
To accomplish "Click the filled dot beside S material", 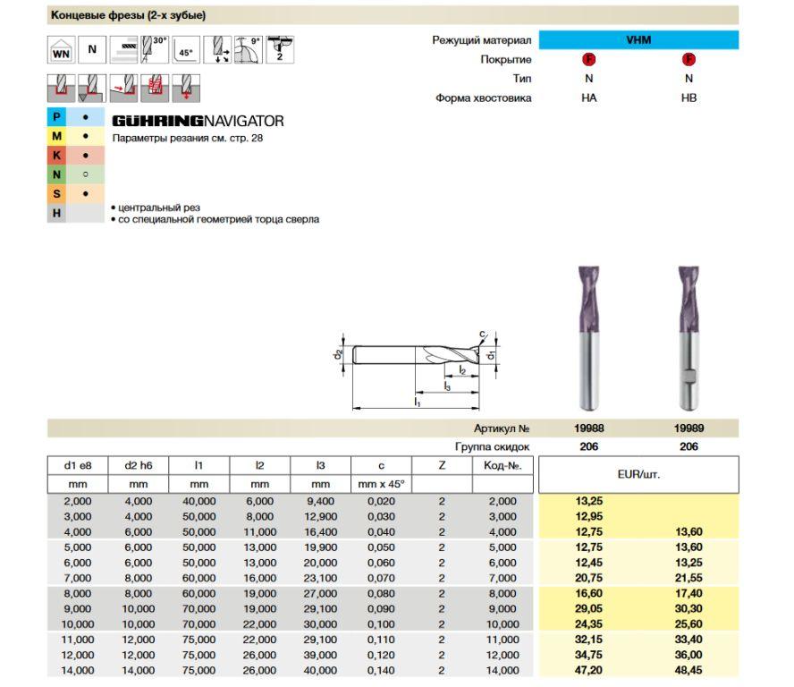I will [85, 194].
